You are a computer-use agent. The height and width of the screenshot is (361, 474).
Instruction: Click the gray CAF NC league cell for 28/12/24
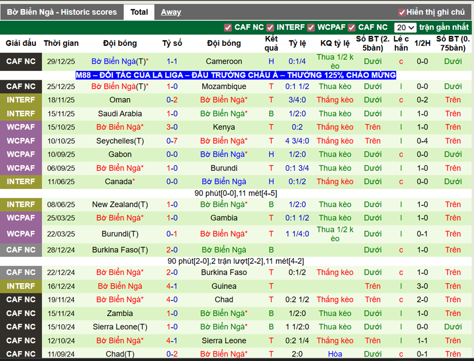coord(21,250)
